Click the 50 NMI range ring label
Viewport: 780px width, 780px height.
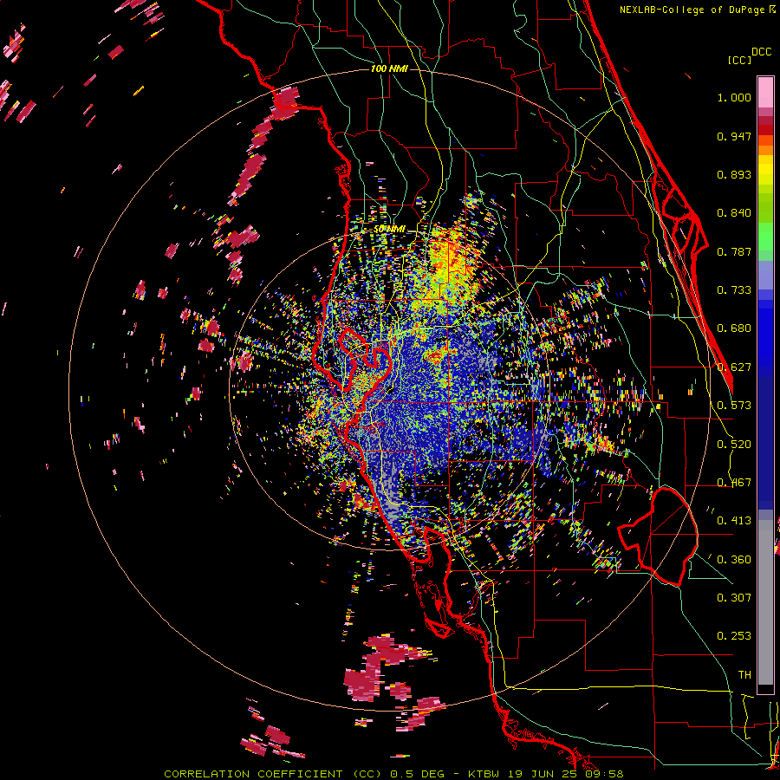click(x=389, y=230)
